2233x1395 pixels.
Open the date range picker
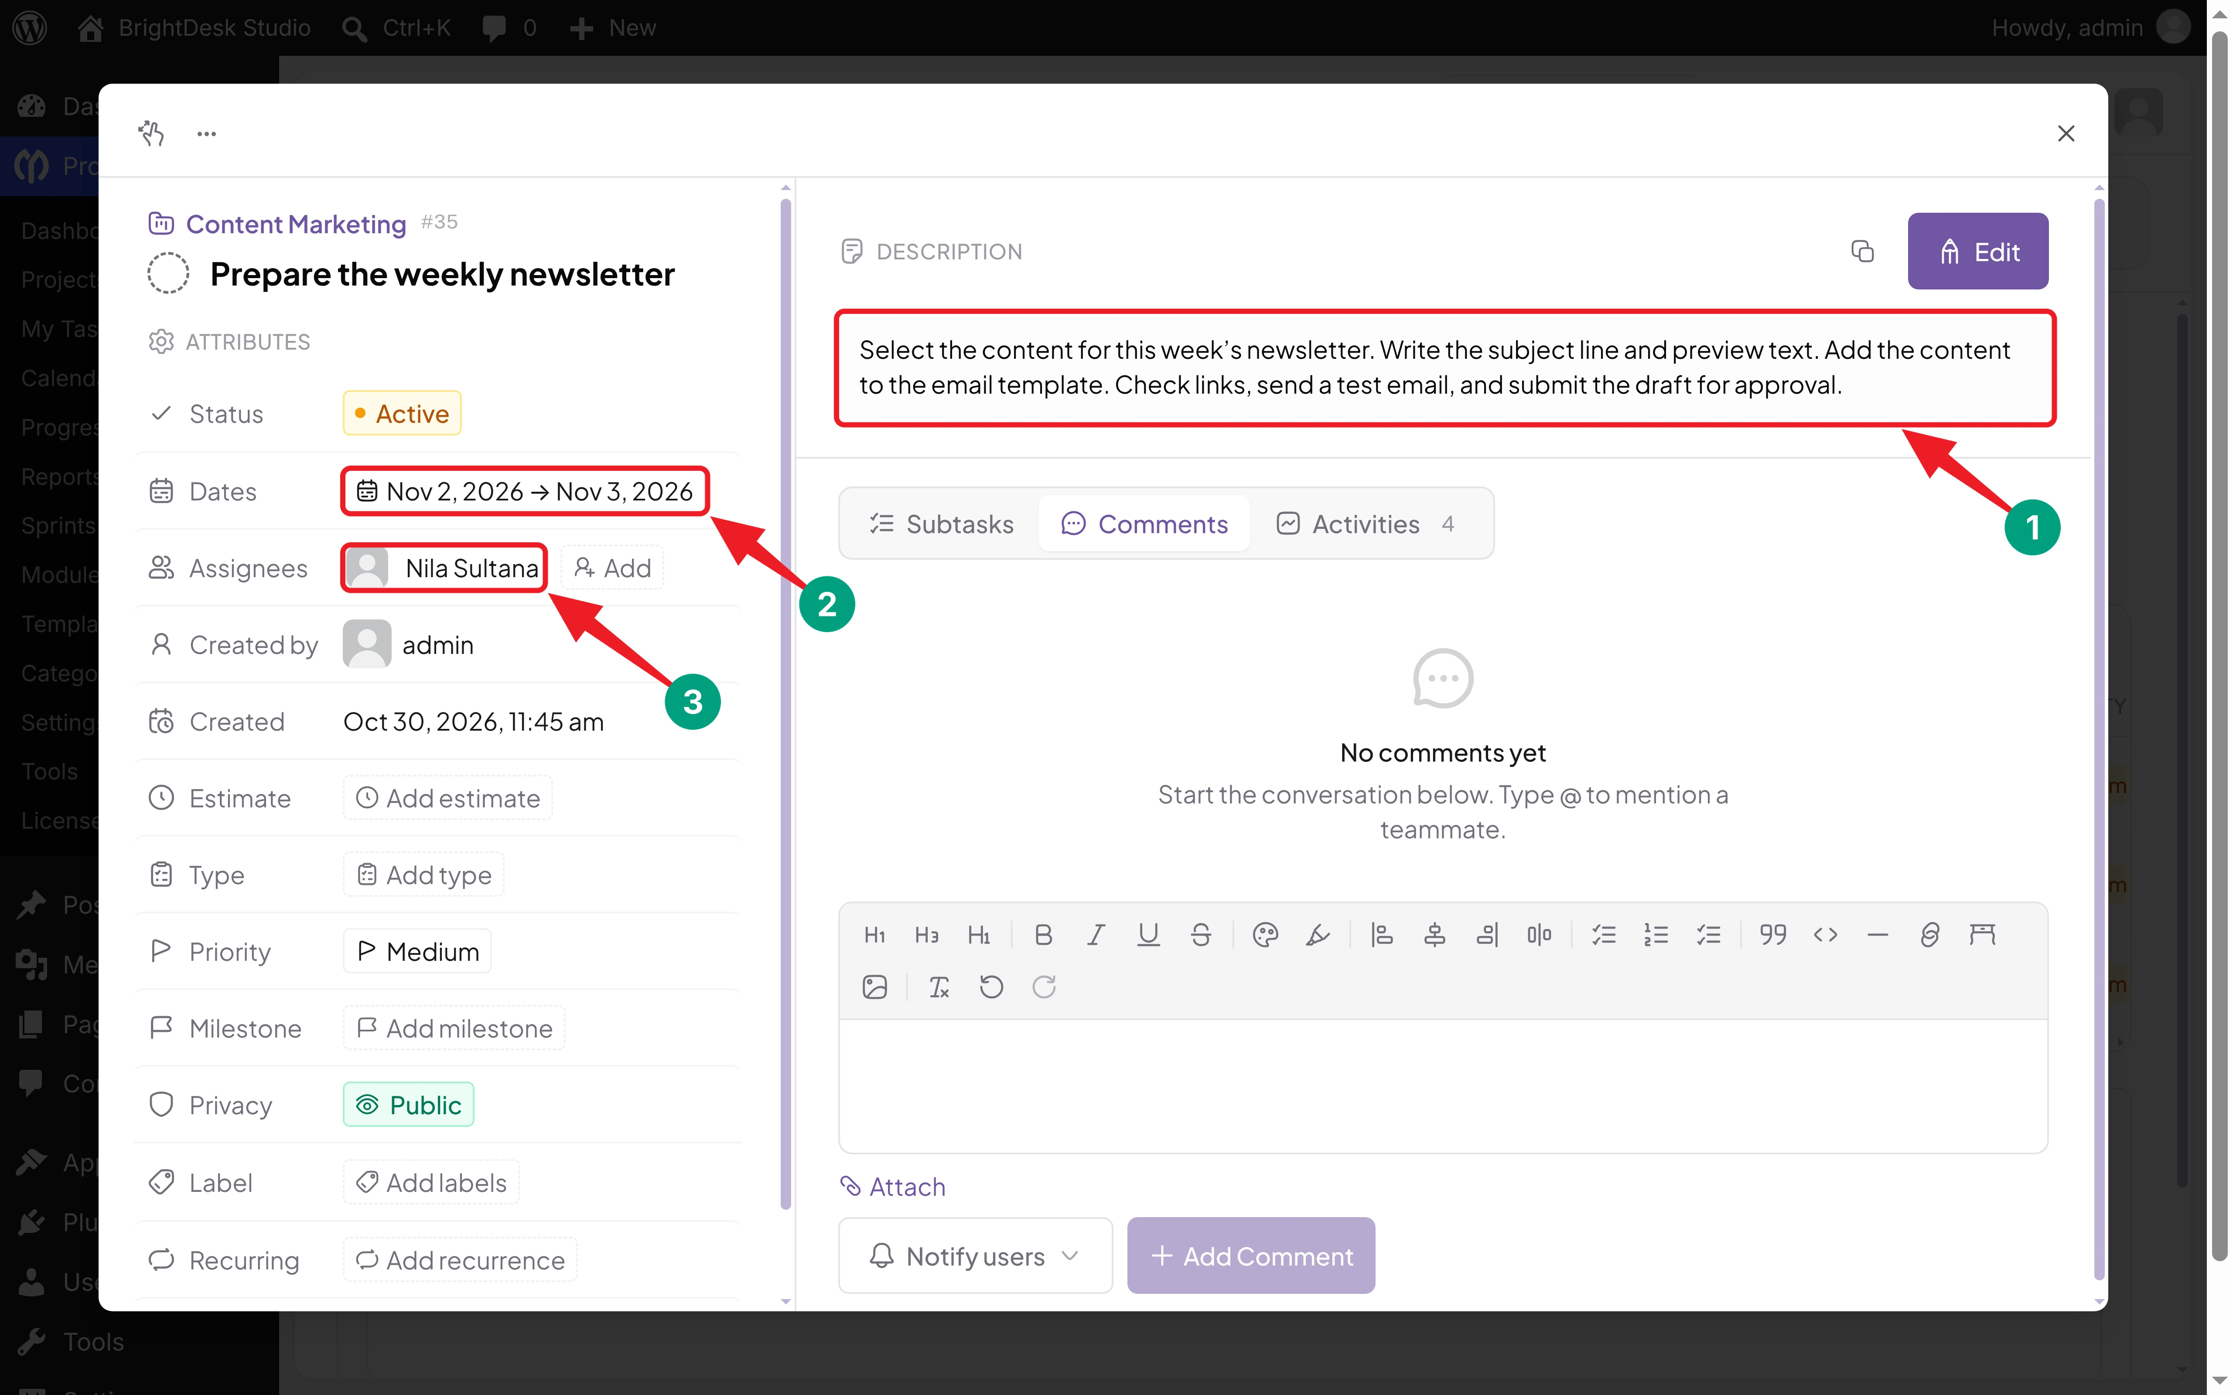click(525, 491)
